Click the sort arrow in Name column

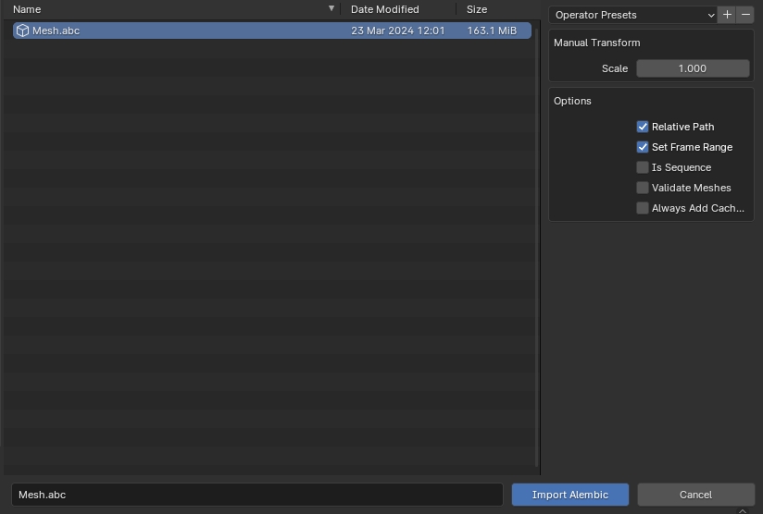click(x=331, y=9)
